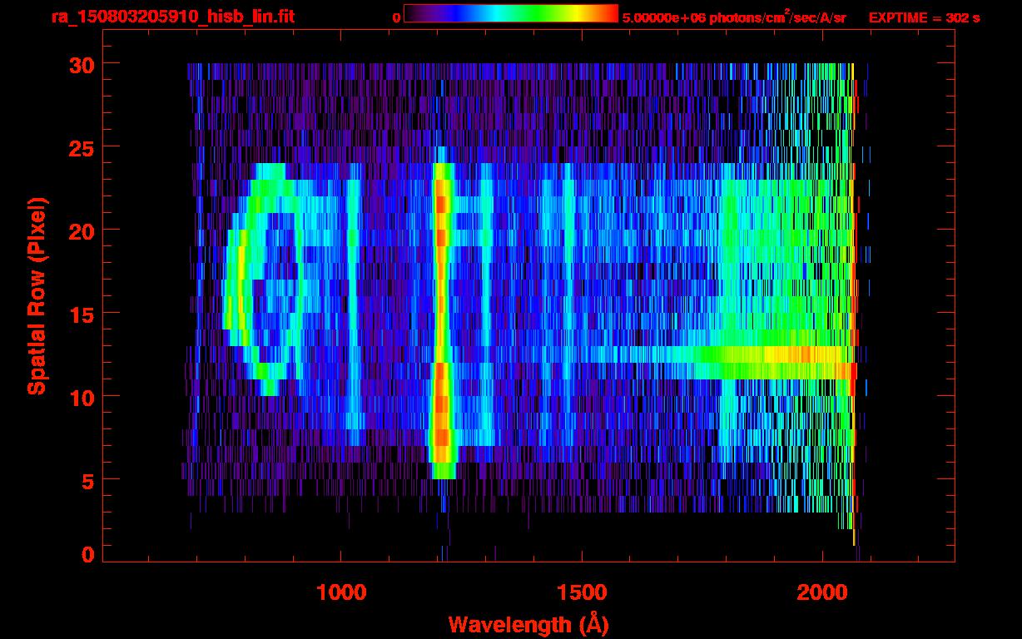
Task: Click the file name ra_150803205910_hisb_lin.fit
Action: coord(172,17)
